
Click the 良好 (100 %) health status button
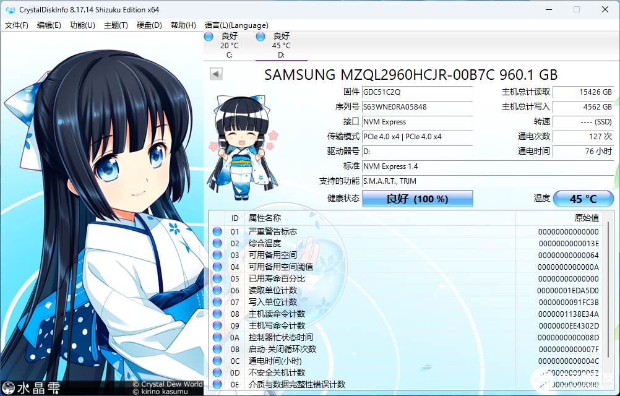[x=417, y=199]
